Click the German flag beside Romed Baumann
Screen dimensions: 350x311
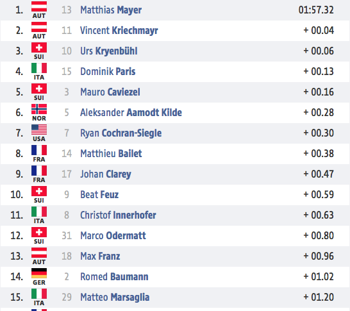pos(39,273)
